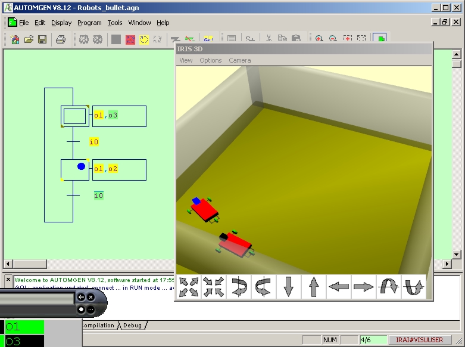The image size is (465, 347).
Task: Open the Tools menu
Action: (115, 23)
